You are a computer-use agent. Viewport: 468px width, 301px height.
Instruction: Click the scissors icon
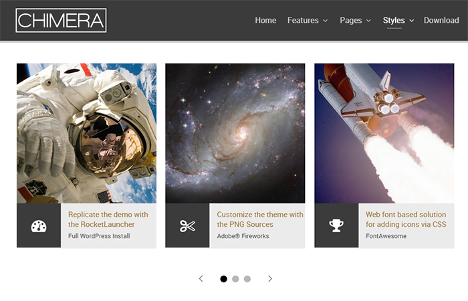(187, 226)
